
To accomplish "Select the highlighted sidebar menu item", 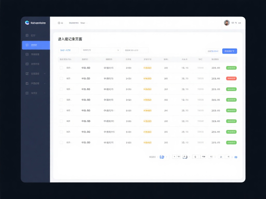I will pos(36,45).
